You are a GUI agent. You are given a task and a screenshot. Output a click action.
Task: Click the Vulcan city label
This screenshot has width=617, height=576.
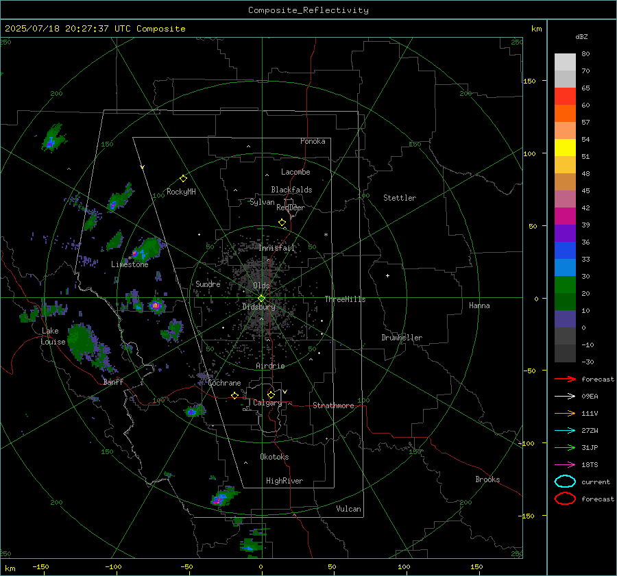tap(348, 509)
